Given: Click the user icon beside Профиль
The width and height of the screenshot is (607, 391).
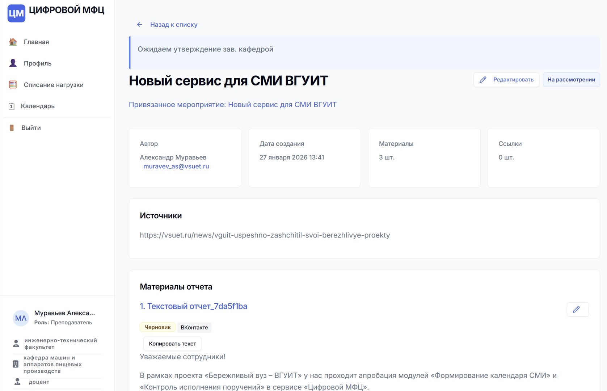Looking at the screenshot, I should click(x=13, y=63).
